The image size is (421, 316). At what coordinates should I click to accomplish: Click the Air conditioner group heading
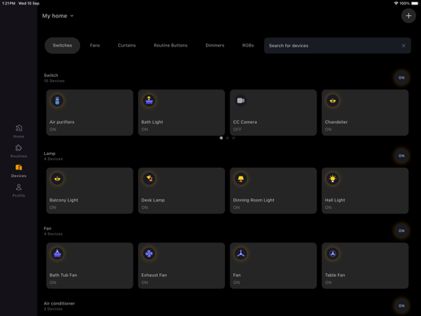click(x=59, y=303)
